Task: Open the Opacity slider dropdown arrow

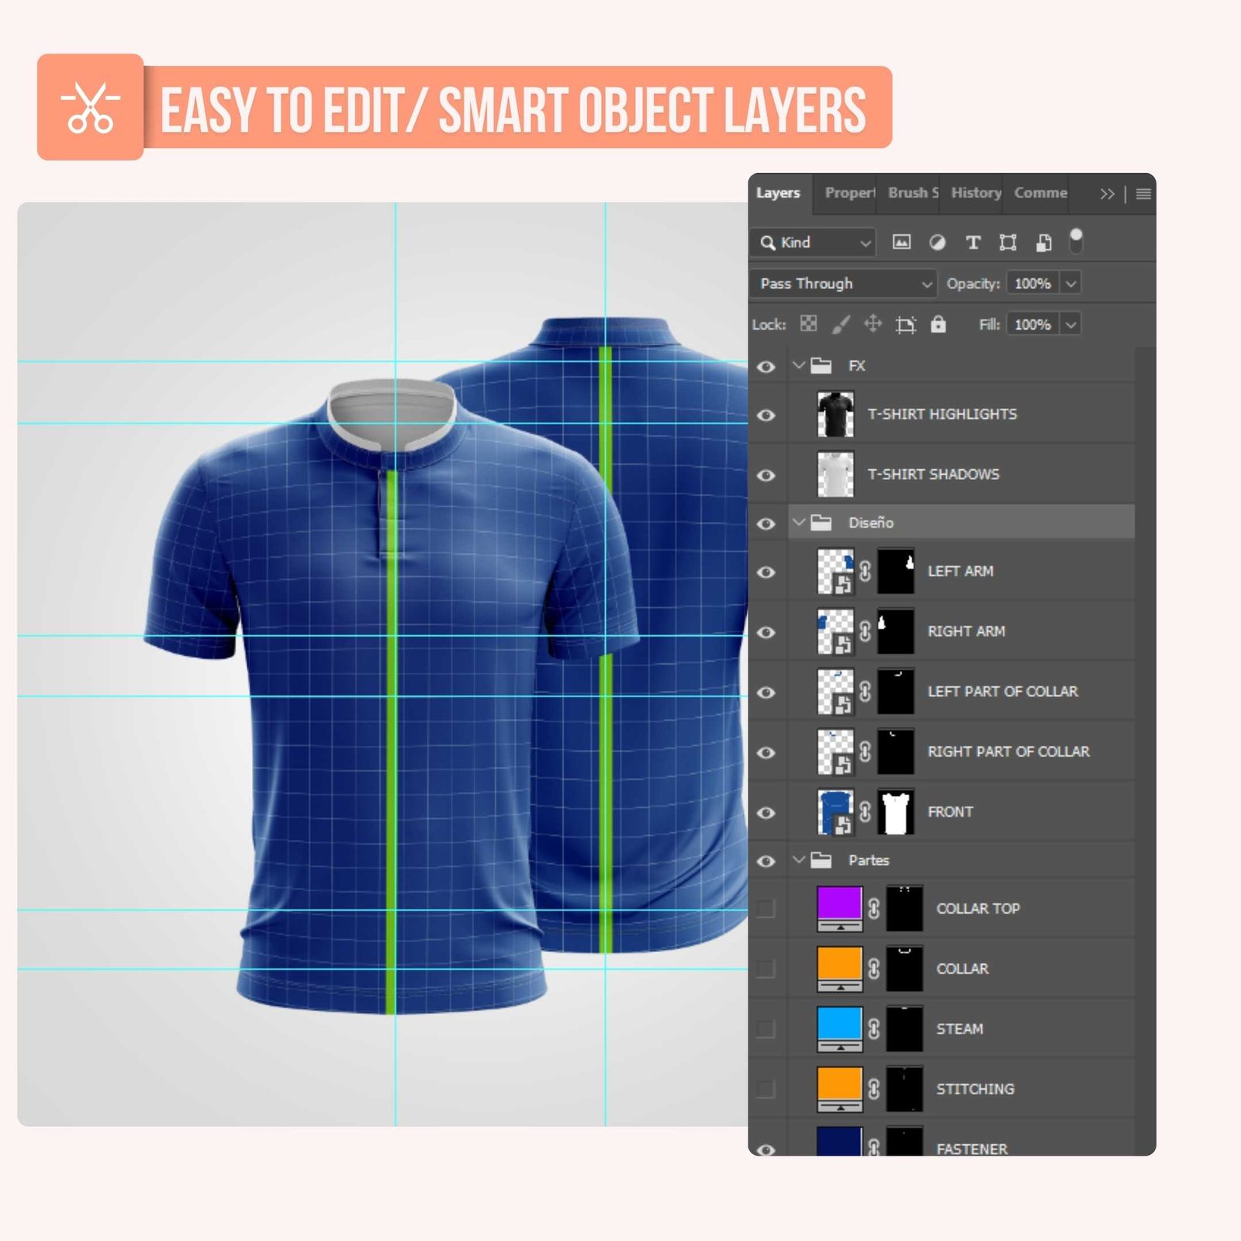Action: point(1071,284)
